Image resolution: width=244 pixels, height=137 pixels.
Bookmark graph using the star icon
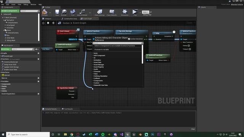click(43, 23)
